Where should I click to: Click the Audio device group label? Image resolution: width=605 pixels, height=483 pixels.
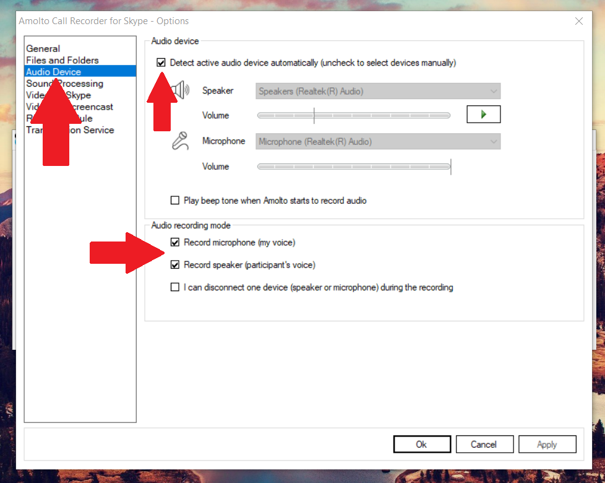point(175,41)
